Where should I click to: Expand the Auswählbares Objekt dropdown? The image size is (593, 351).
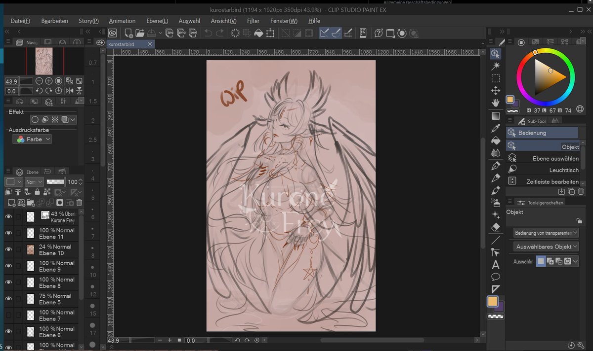point(546,246)
